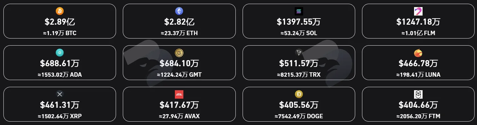The image size is (477, 125).
Task: Open the $2.82亿 ETH amount
Action: (x=179, y=22)
